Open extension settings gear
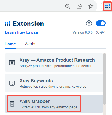Viewport: 112px width, 115px height. 89,23
